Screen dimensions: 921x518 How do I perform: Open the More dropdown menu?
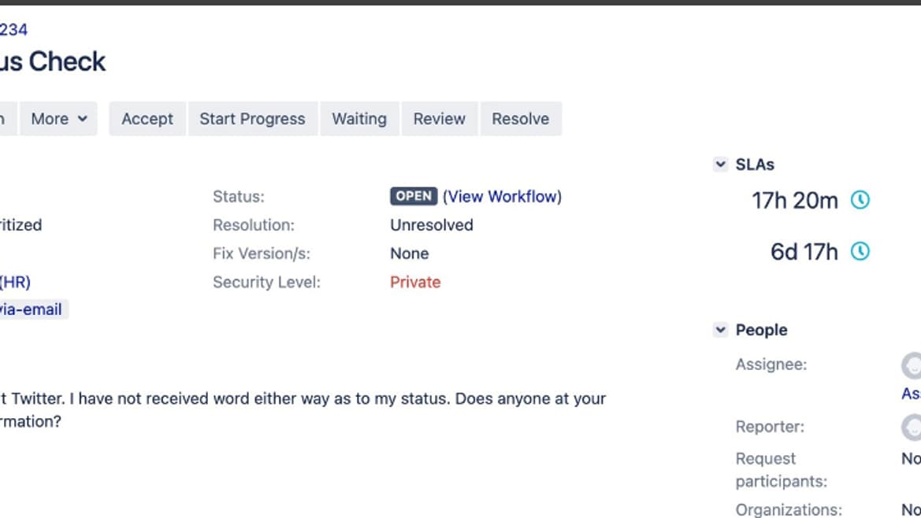[58, 119]
